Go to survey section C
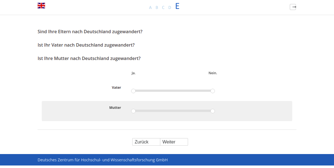 (163, 8)
